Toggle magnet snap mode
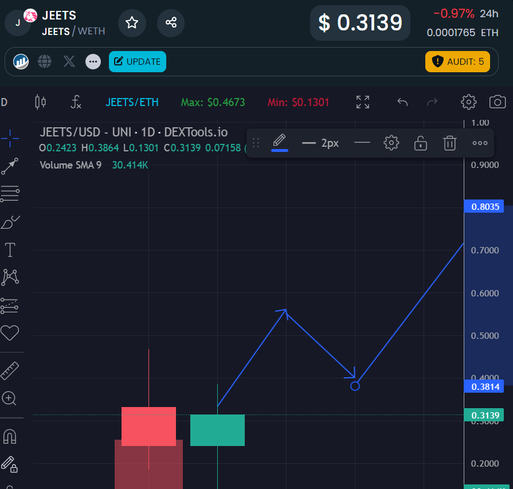Screen dimensions: 513x489 10,437
